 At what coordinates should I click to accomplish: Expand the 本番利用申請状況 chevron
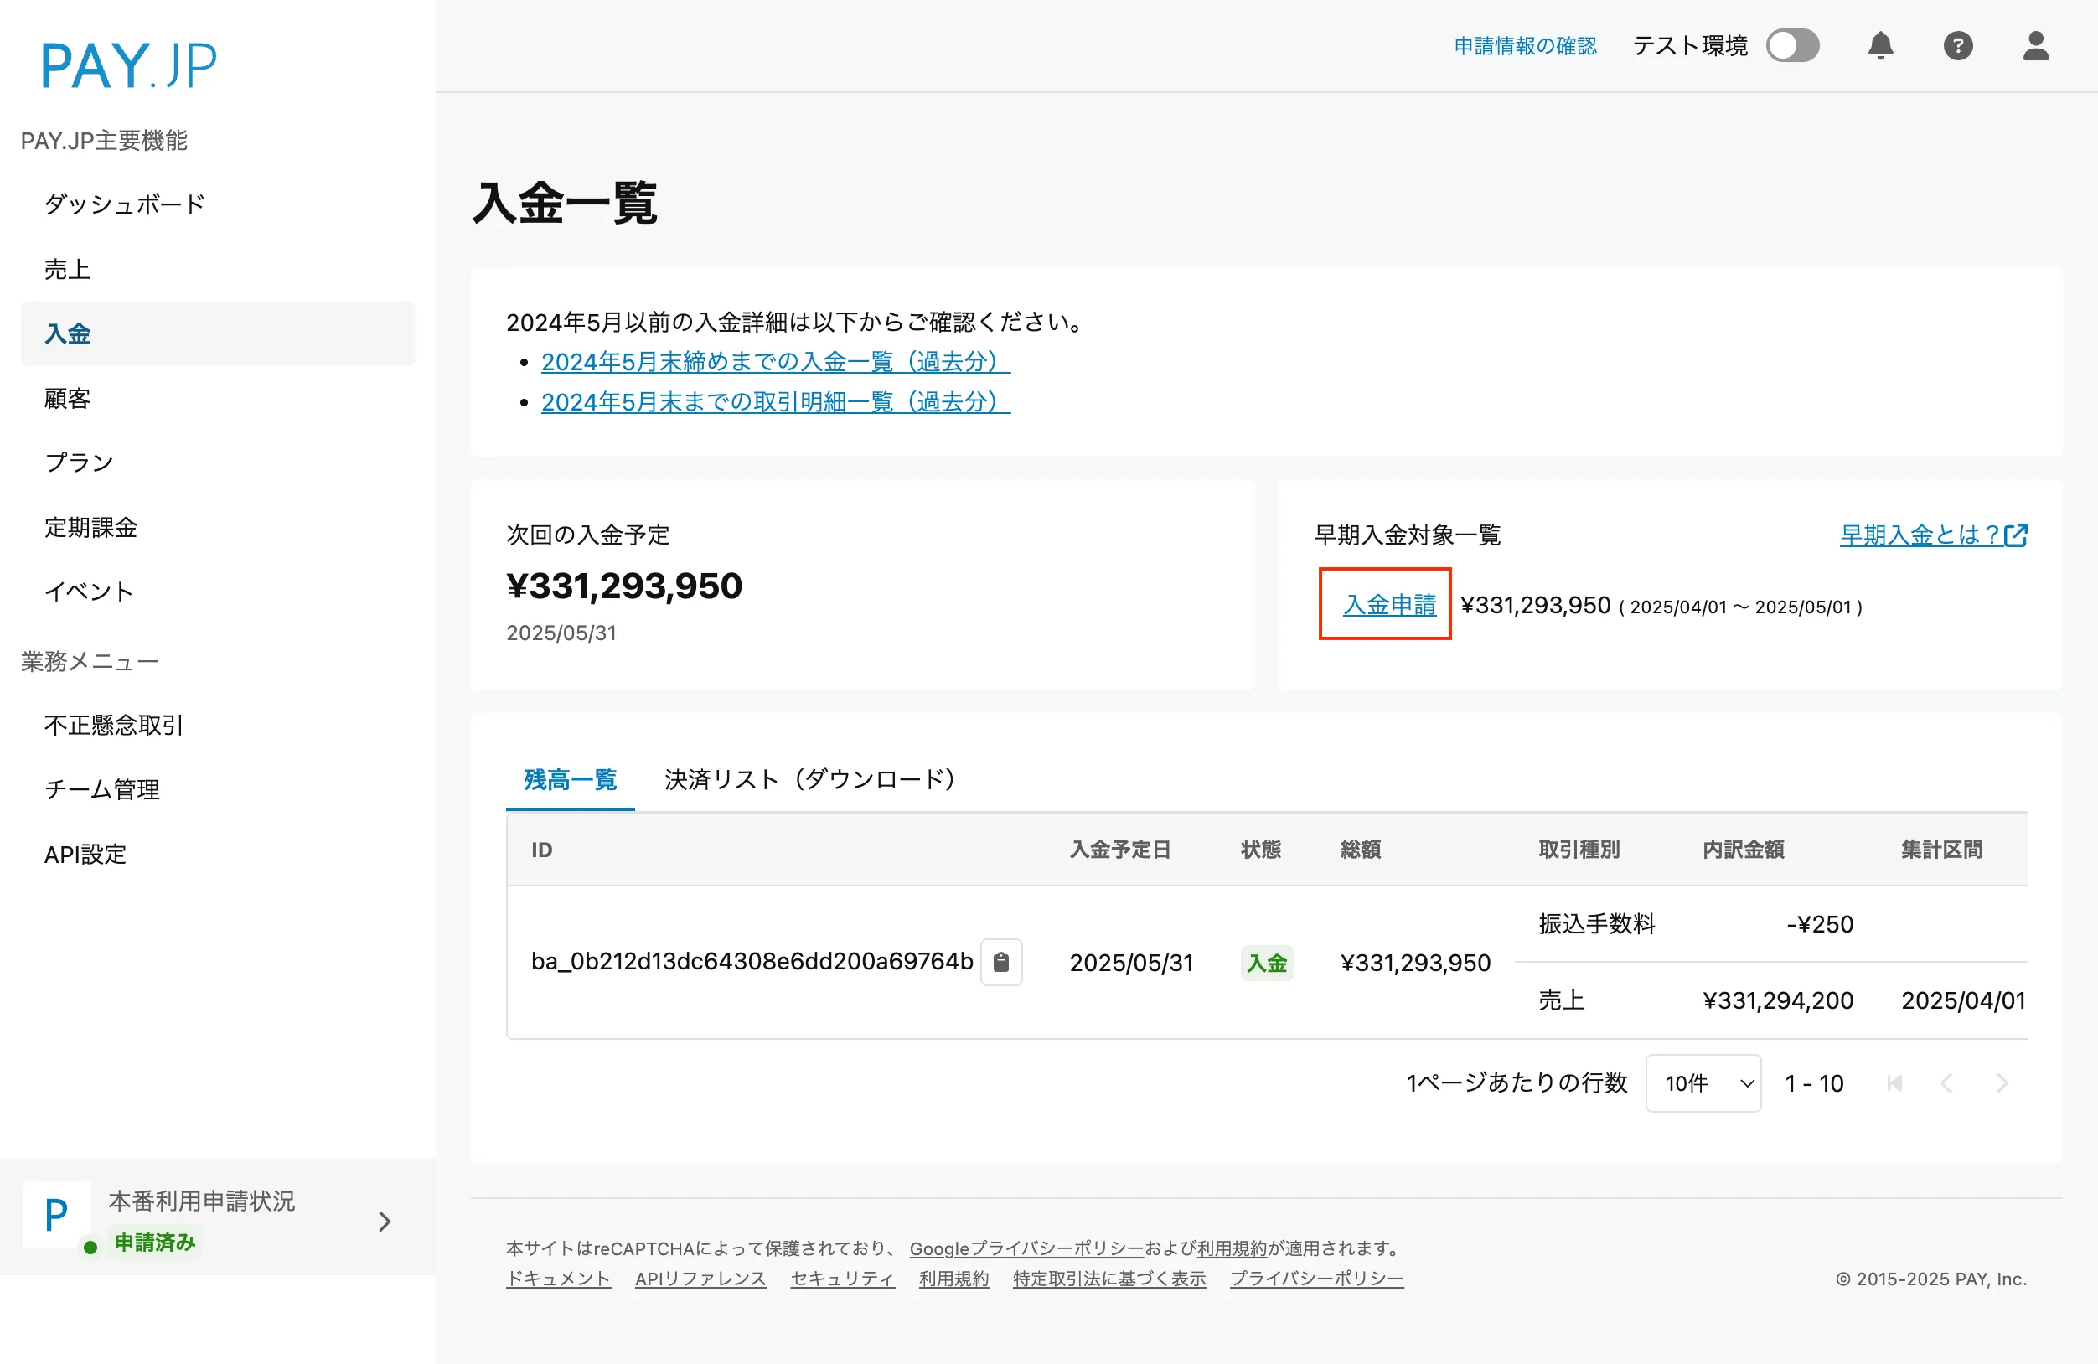click(385, 1222)
